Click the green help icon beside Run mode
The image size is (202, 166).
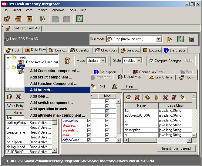point(180,39)
